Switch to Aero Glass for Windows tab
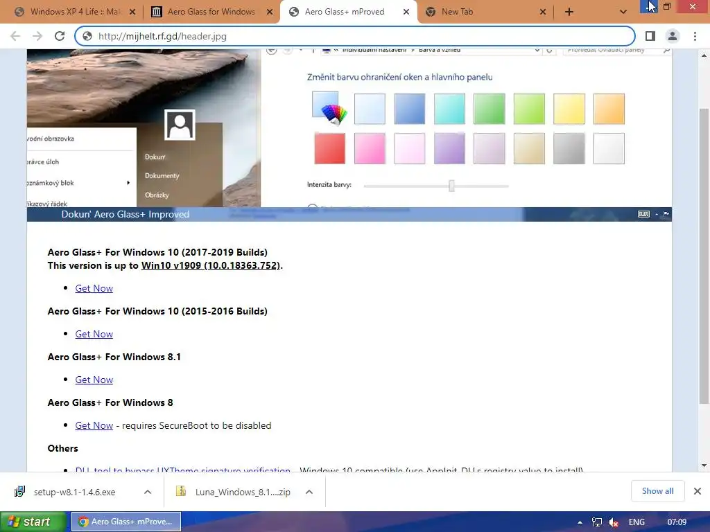 coord(210,12)
